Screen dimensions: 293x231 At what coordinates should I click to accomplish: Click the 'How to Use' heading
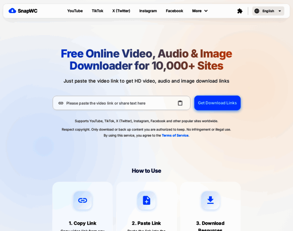point(146,171)
